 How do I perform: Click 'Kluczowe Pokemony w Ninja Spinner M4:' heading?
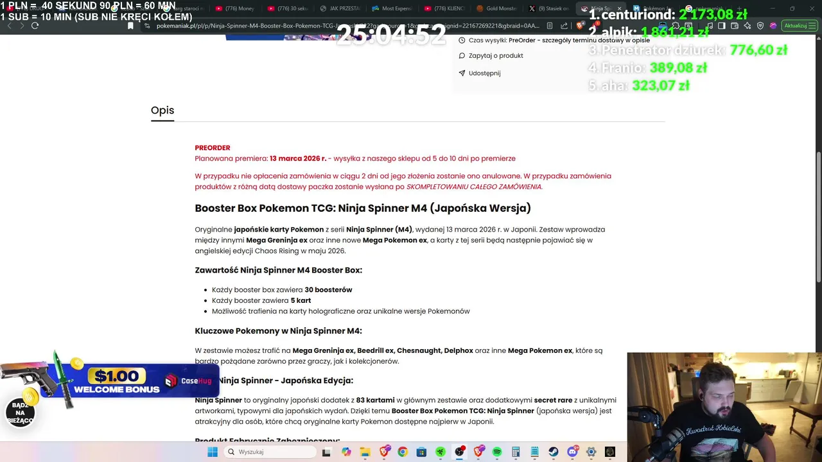point(279,331)
